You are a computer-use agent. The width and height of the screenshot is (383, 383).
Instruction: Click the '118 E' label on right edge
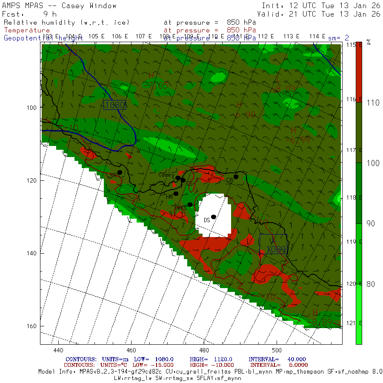pyautogui.click(x=354, y=197)
